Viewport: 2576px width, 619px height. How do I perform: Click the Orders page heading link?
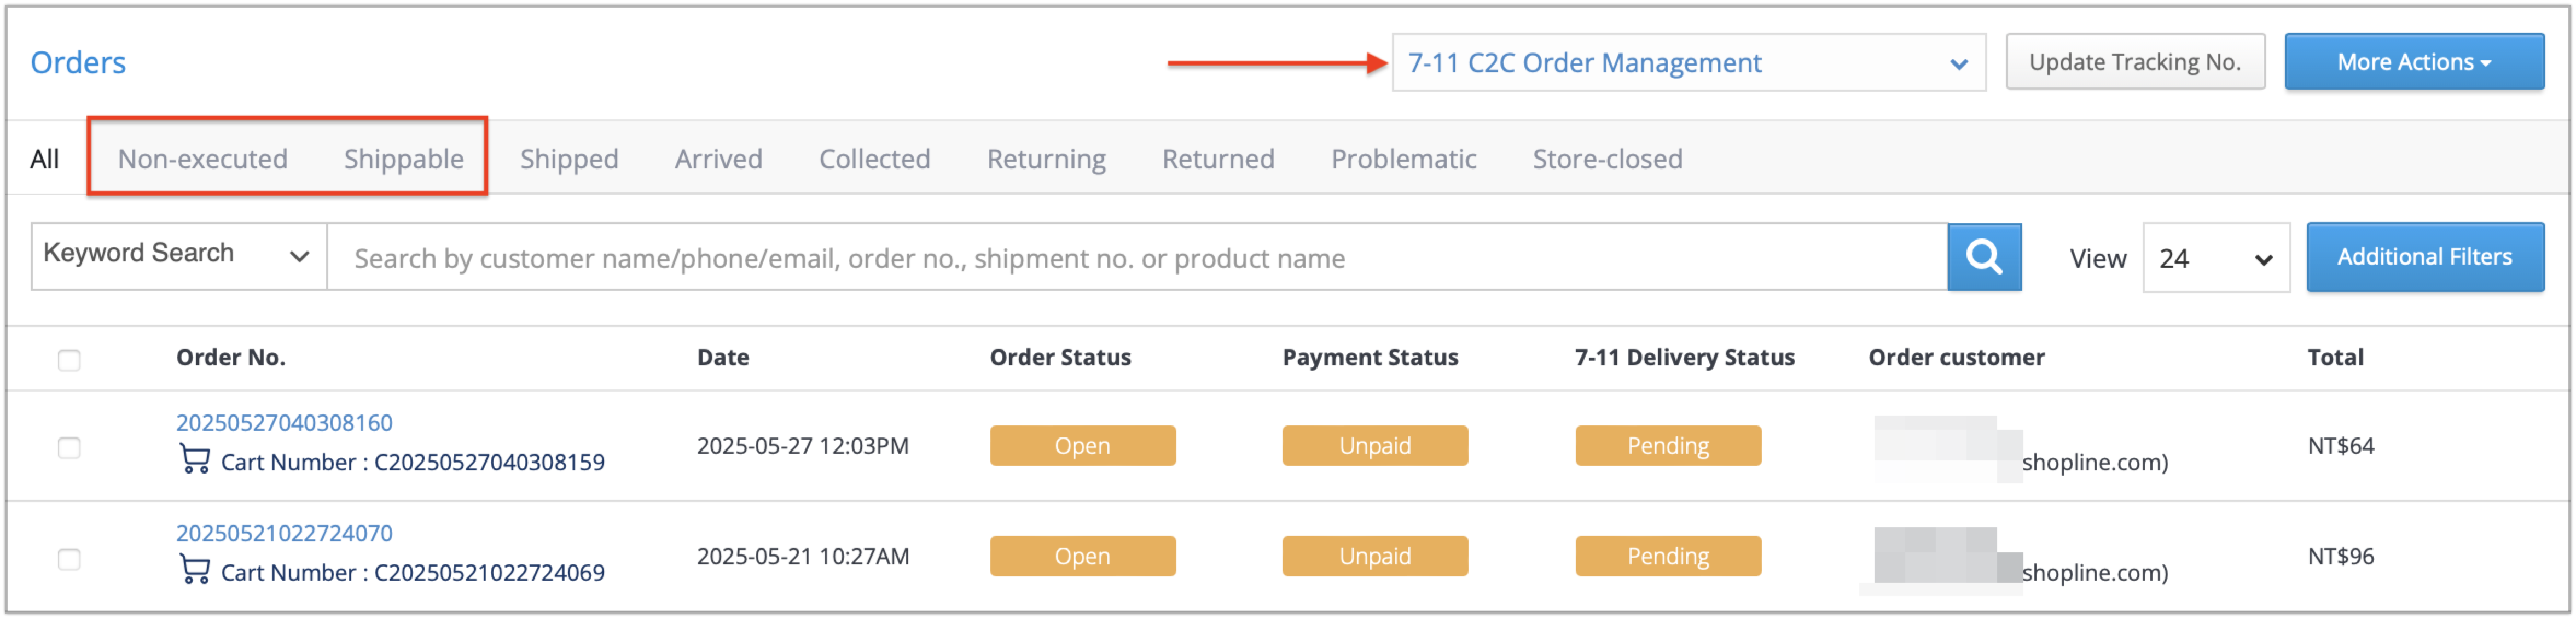coord(78,62)
